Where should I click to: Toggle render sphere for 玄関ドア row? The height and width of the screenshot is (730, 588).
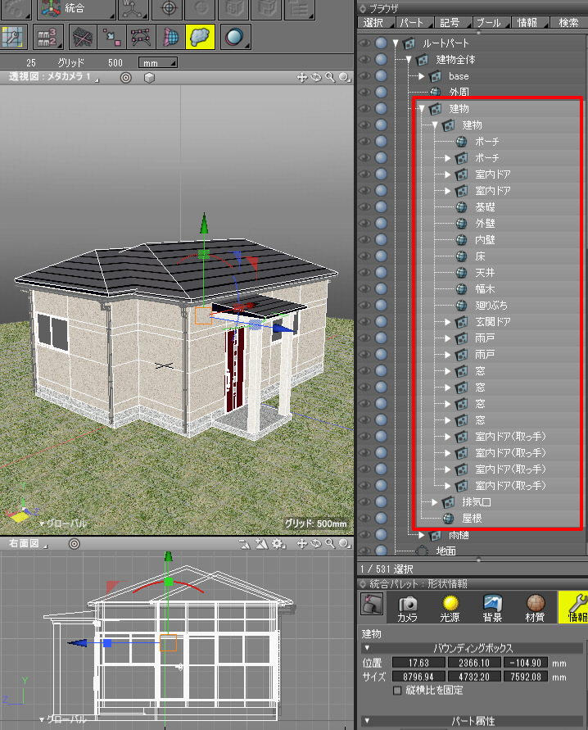pyautogui.click(x=381, y=322)
